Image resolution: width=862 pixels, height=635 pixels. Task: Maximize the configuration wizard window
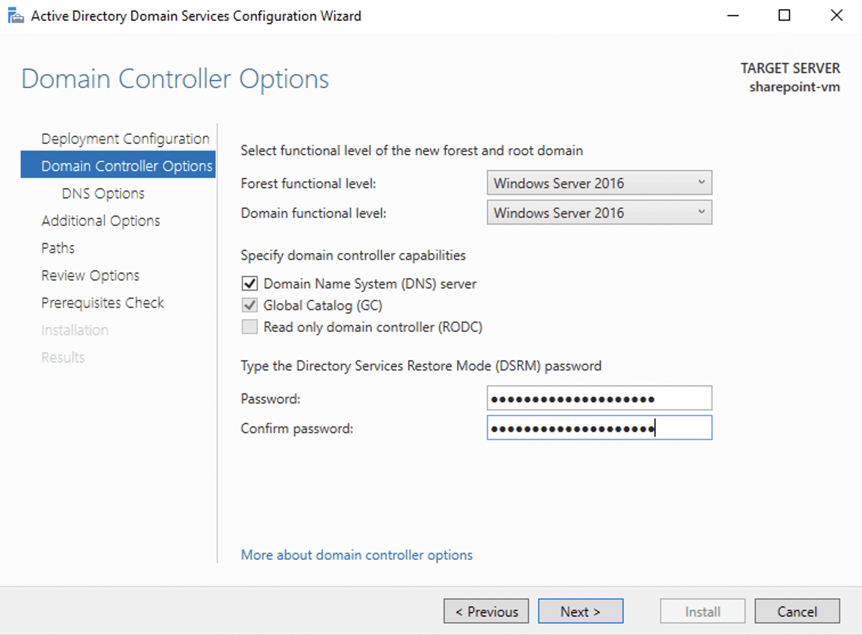tap(784, 15)
